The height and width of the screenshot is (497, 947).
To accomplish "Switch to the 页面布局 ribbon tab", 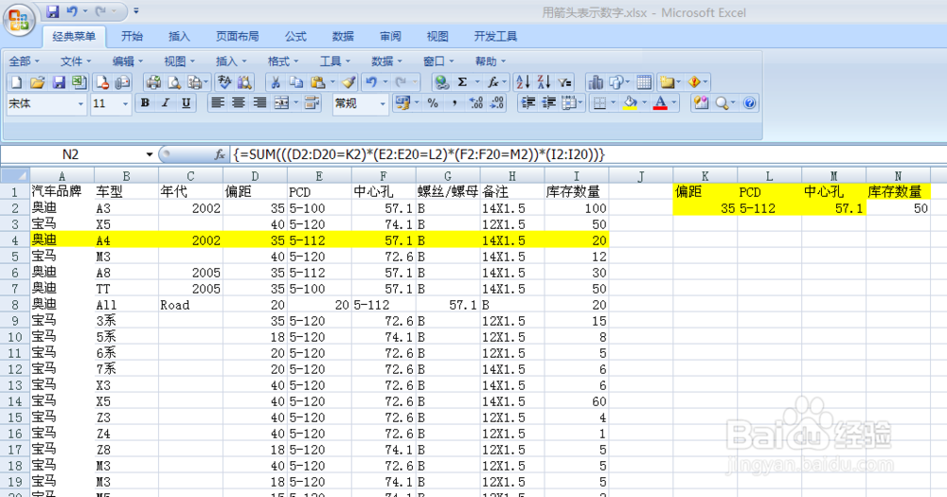I will [238, 36].
